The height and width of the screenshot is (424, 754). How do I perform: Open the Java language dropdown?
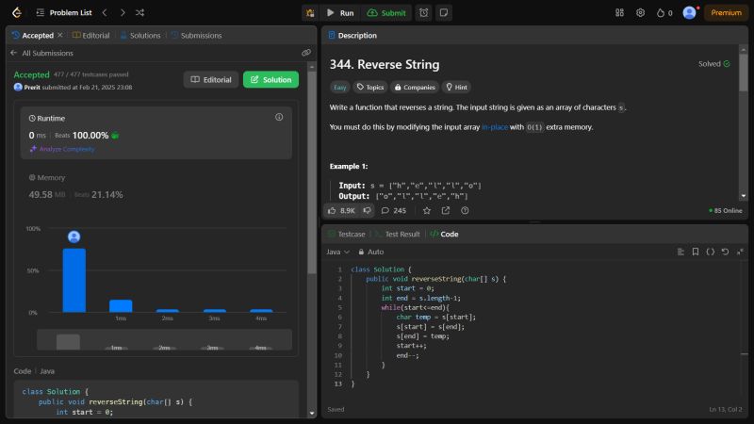click(x=337, y=252)
